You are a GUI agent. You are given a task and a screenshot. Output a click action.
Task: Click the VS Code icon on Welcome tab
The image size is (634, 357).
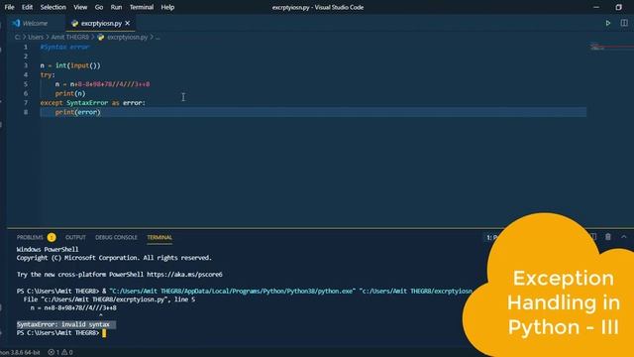[16, 23]
